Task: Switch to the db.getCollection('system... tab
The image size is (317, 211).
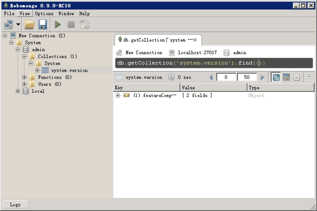Action: [x=158, y=40]
